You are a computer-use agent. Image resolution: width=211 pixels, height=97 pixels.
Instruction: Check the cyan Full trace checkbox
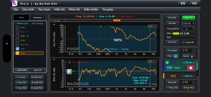click(17, 28)
